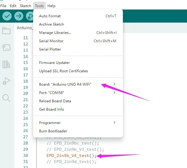Choose Archive Sketch from Tools menu

(78, 24)
